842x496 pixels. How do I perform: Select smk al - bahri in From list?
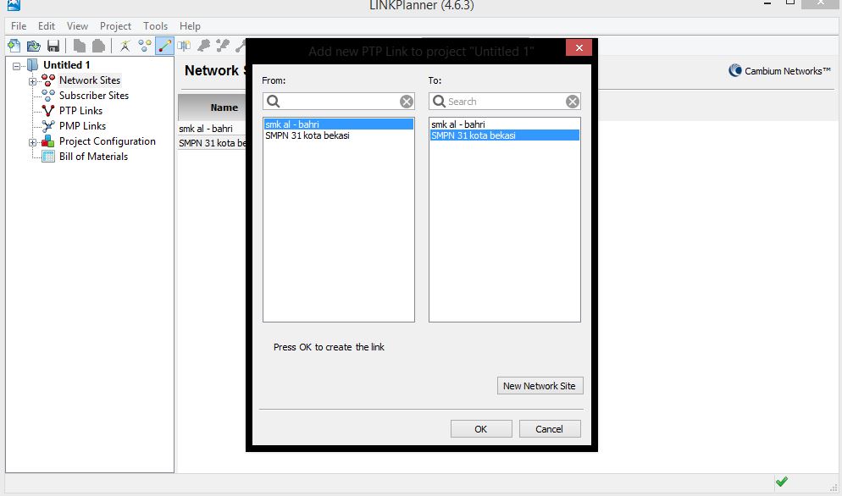click(x=339, y=124)
